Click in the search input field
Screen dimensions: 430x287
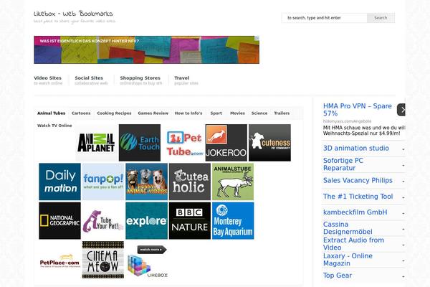[325, 18]
